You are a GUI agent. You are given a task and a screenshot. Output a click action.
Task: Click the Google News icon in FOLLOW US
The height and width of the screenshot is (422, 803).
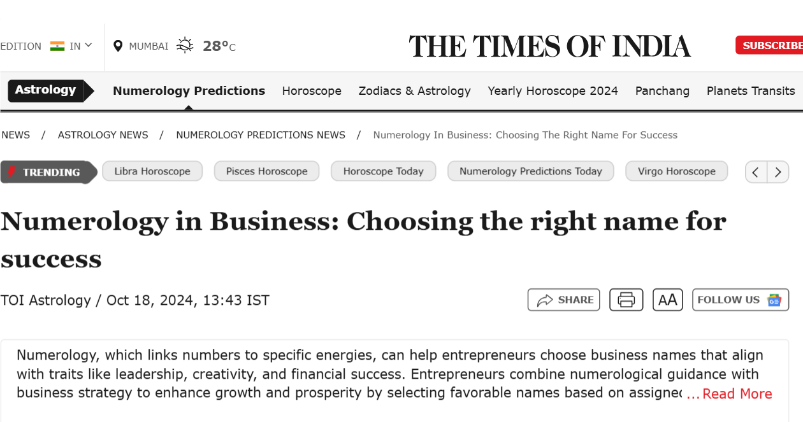[775, 300]
